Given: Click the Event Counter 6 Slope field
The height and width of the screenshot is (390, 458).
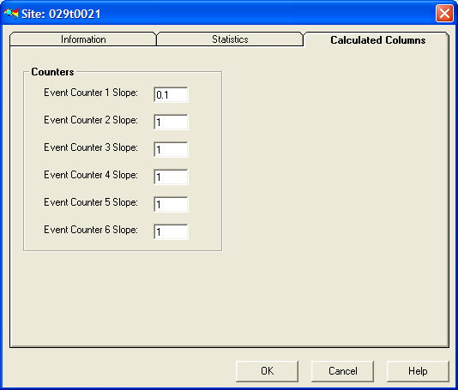Looking at the screenshot, I should pyautogui.click(x=171, y=231).
